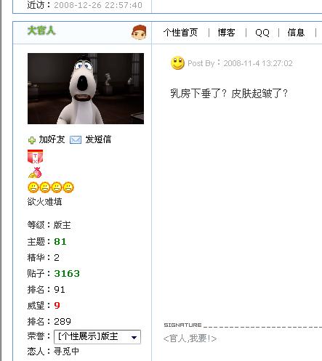
Task: Click the 发短信 send message link
Action: pyautogui.click(x=98, y=139)
